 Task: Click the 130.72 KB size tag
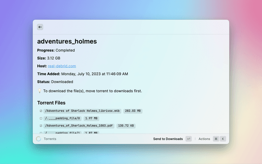click(126, 126)
